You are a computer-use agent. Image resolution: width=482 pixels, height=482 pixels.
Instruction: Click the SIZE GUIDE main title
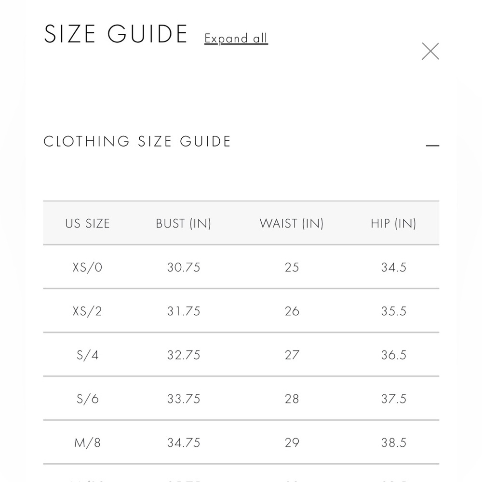[x=116, y=34]
